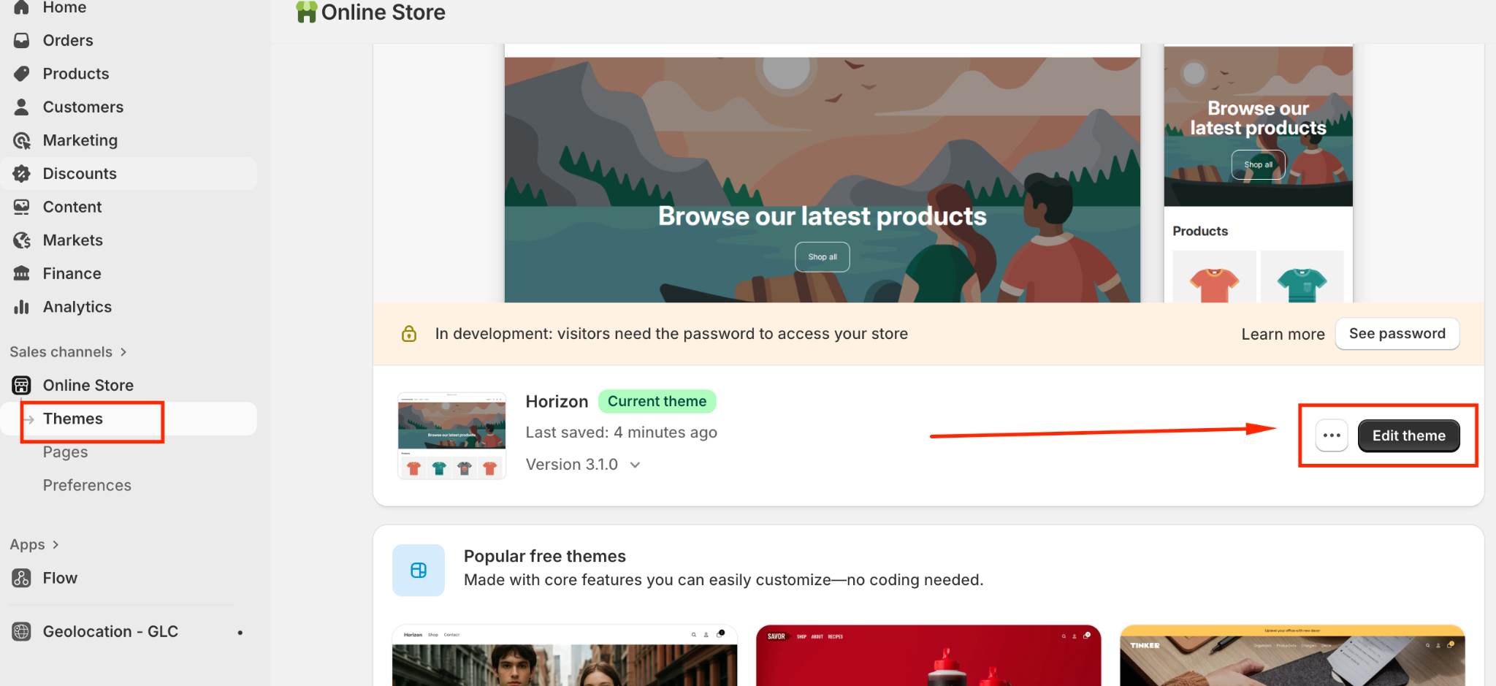Screen dimensions: 1496x686
Task: Open Pages under Online Store
Action: [65, 452]
